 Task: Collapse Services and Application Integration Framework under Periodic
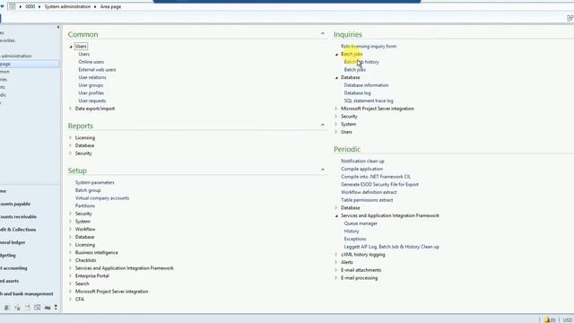point(337,215)
